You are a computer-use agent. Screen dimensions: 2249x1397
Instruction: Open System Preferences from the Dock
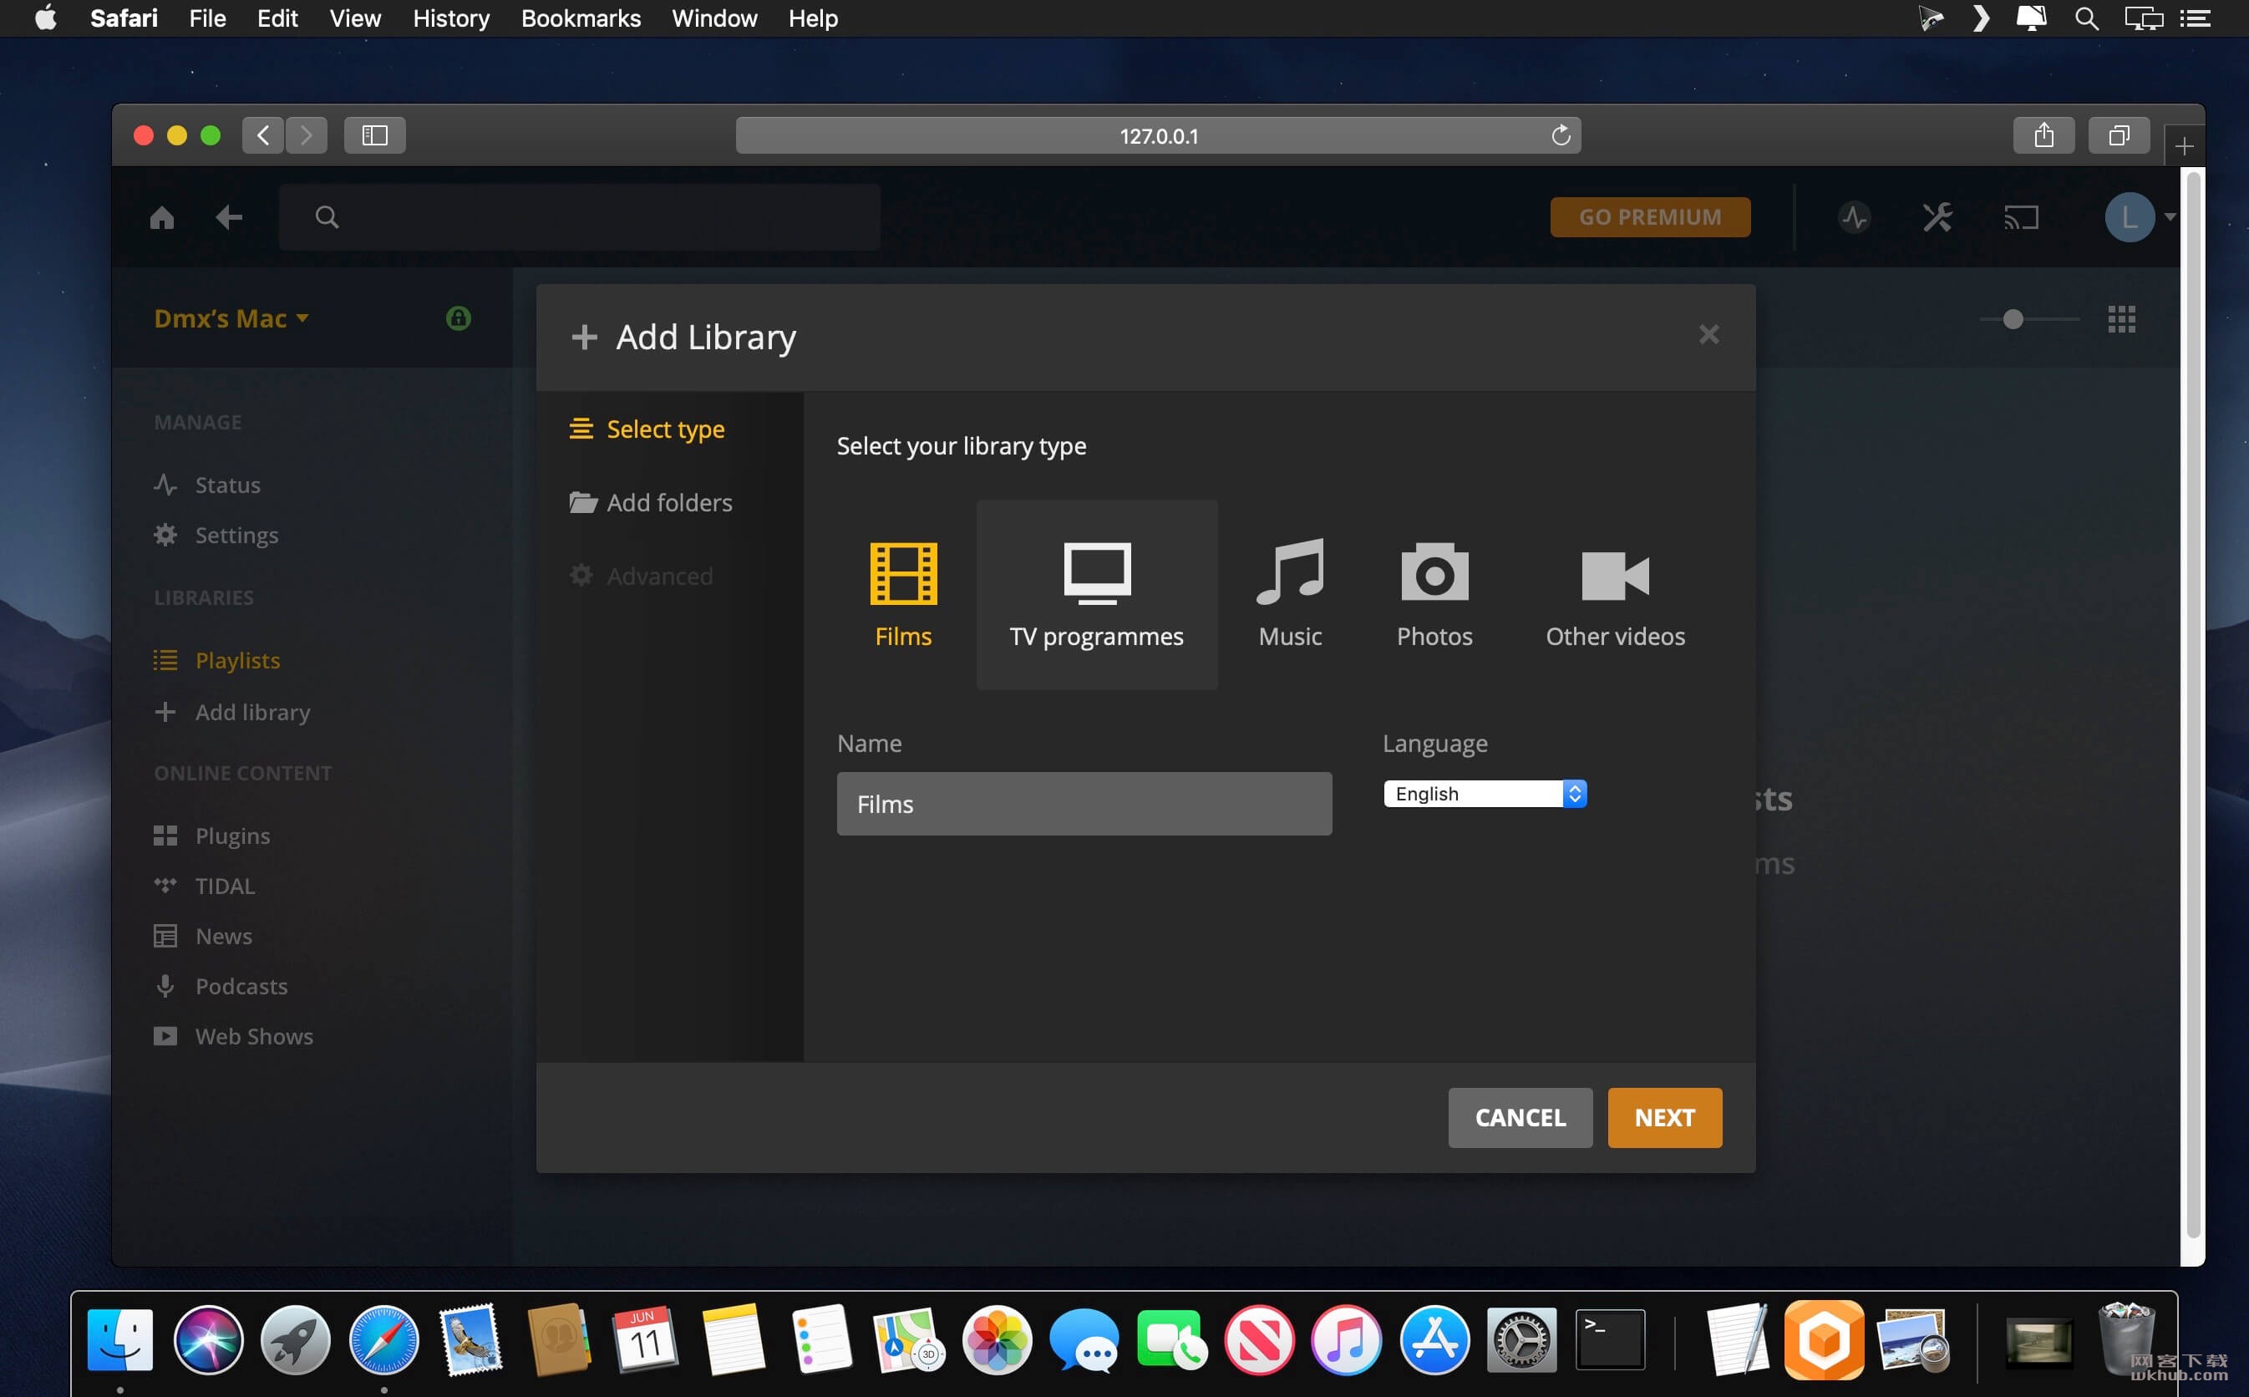click(x=1521, y=1339)
